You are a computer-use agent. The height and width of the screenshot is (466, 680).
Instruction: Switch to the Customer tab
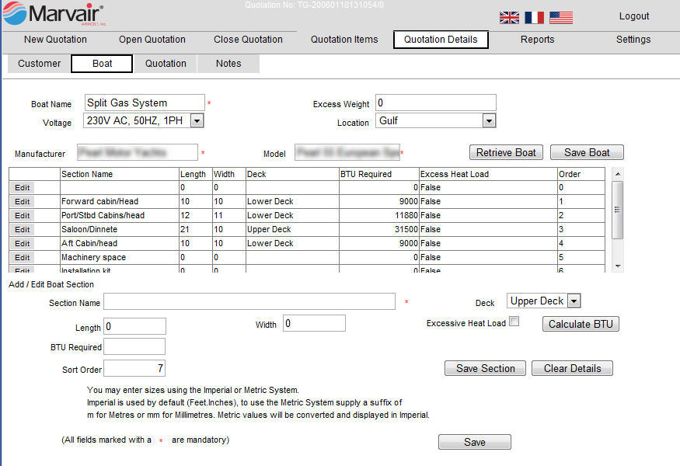point(39,64)
